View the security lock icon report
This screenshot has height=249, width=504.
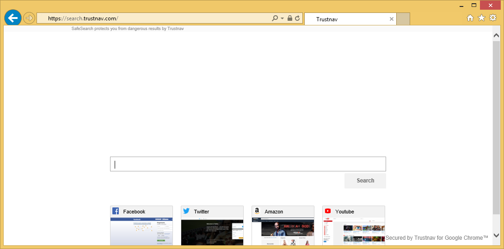coord(290,18)
